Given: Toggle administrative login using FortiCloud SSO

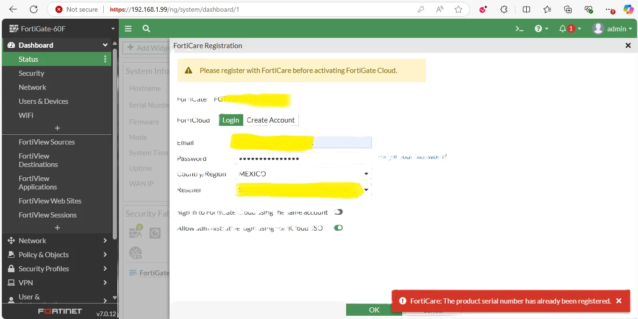Looking at the screenshot, I should (x=338, y=228).
